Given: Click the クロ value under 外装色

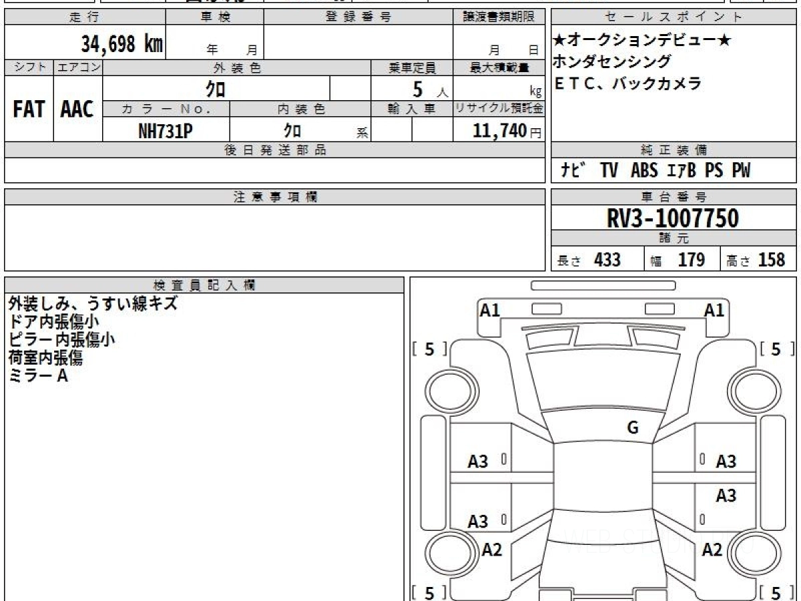Looking at the screenshot, I should [x=216, y=88].
